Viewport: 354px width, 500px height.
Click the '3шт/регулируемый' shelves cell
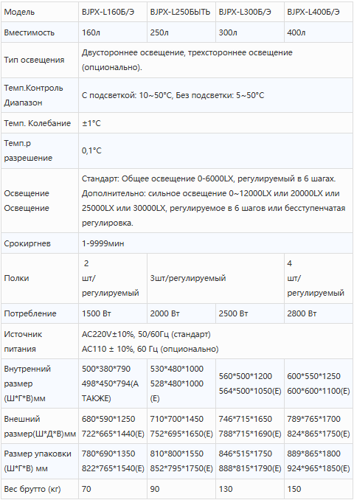point(215,278)
